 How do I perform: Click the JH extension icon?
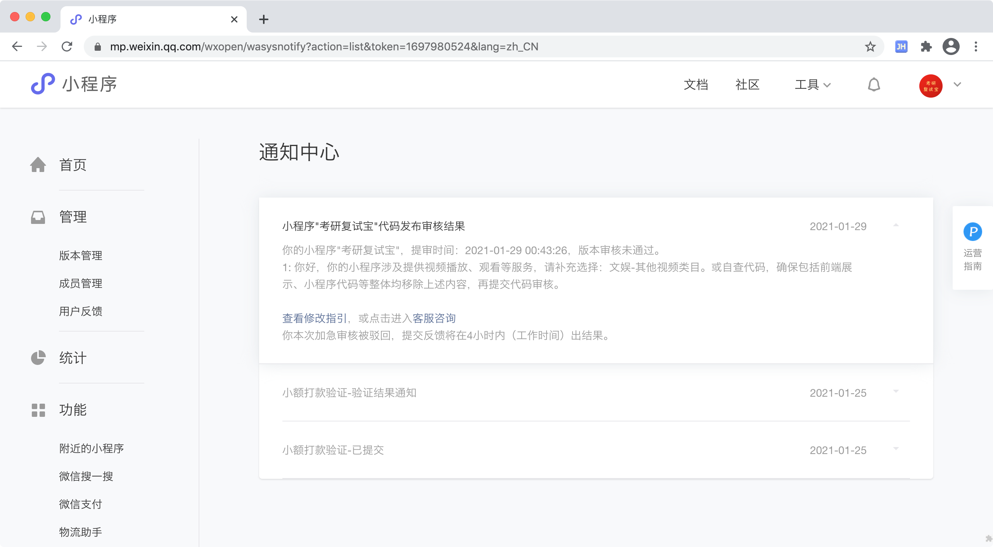click(901, 46)
